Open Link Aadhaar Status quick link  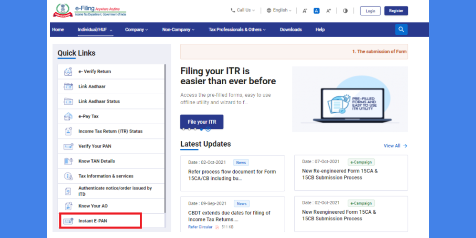click(111, 101)
